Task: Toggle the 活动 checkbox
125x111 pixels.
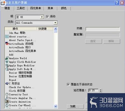Action: tap(47, 16)
